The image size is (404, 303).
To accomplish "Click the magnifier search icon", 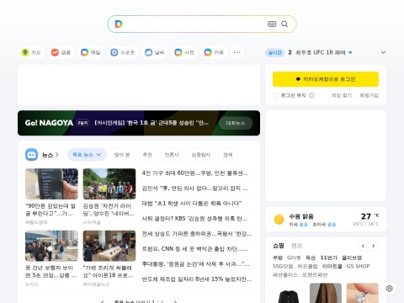I will click(284, 24).
